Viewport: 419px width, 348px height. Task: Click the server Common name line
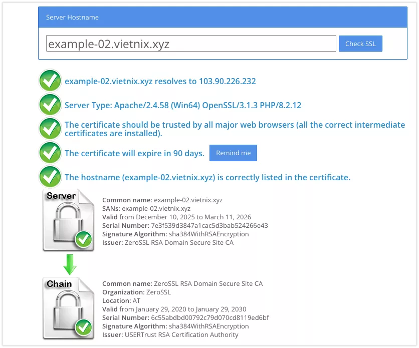[x=162, y=200]
